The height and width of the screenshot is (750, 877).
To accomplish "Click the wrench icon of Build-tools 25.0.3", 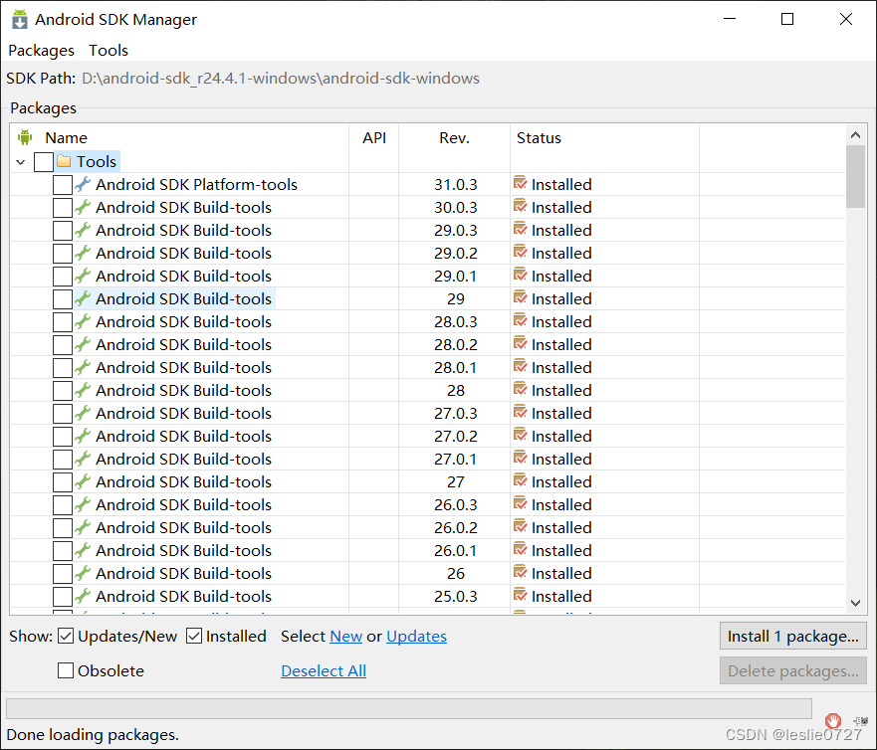I will [83, 596].
